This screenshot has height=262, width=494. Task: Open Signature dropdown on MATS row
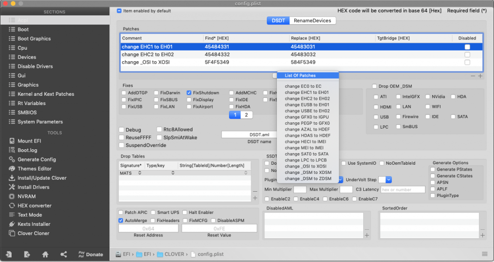pyautogui.click(x=140, y=173)
